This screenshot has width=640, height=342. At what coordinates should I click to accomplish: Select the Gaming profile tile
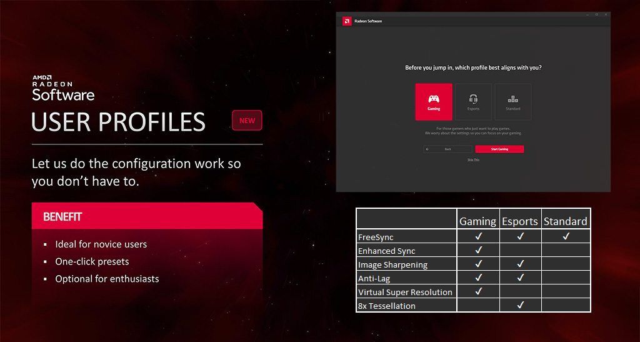(x=434, y=102)
